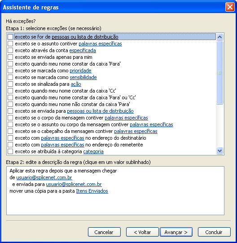Click 'categoria' link in last exception row
Image resolution: width=237 pixels, height=243 pixels.
pos(93,151)
